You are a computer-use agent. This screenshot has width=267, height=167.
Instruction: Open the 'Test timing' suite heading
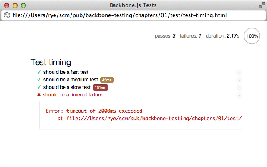[51, 62]
